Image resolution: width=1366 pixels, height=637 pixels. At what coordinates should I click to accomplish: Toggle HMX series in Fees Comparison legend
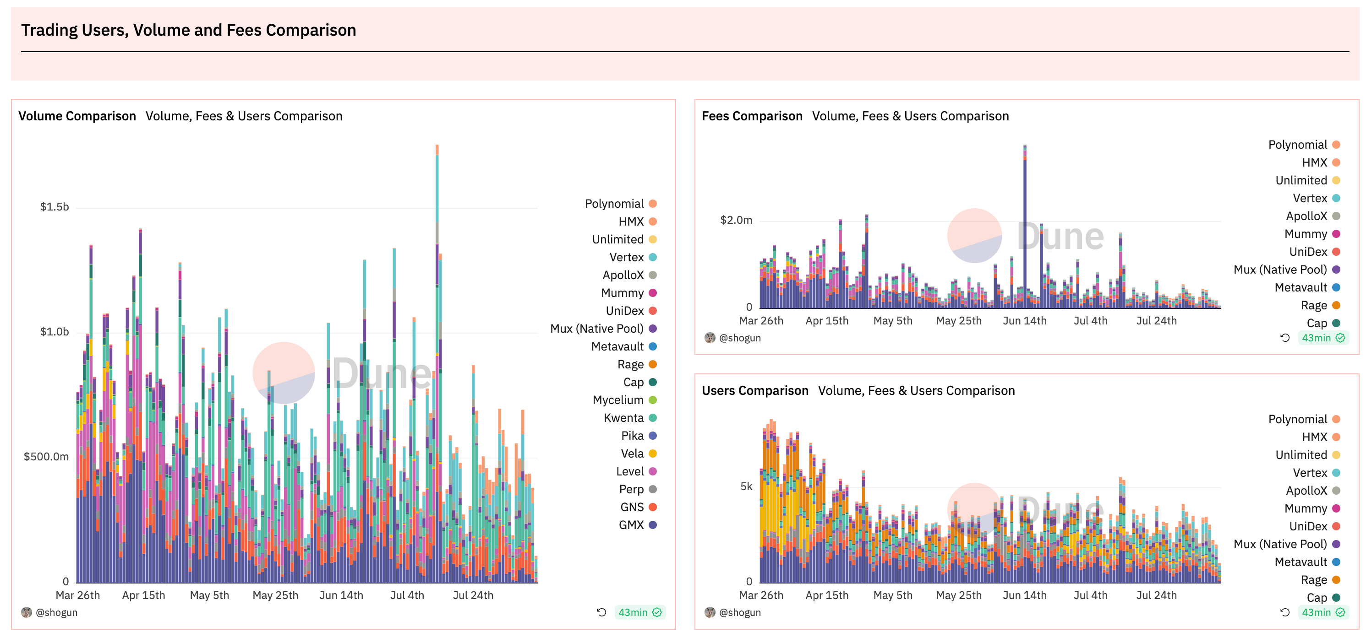coord(1321,163)
